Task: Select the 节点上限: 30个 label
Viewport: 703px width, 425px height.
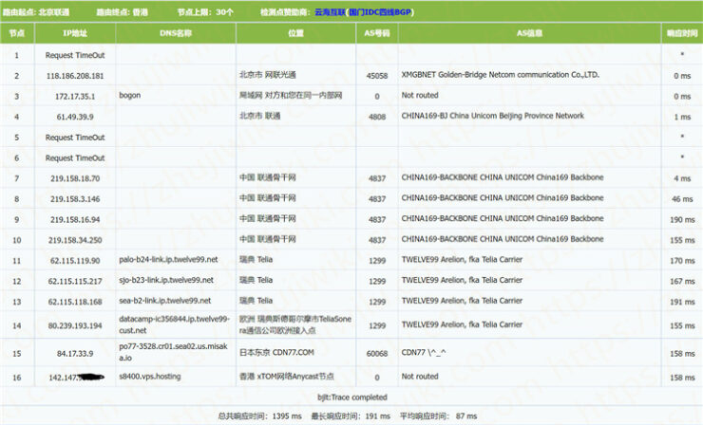Action: pyautogui.click(x=205, y=12)
